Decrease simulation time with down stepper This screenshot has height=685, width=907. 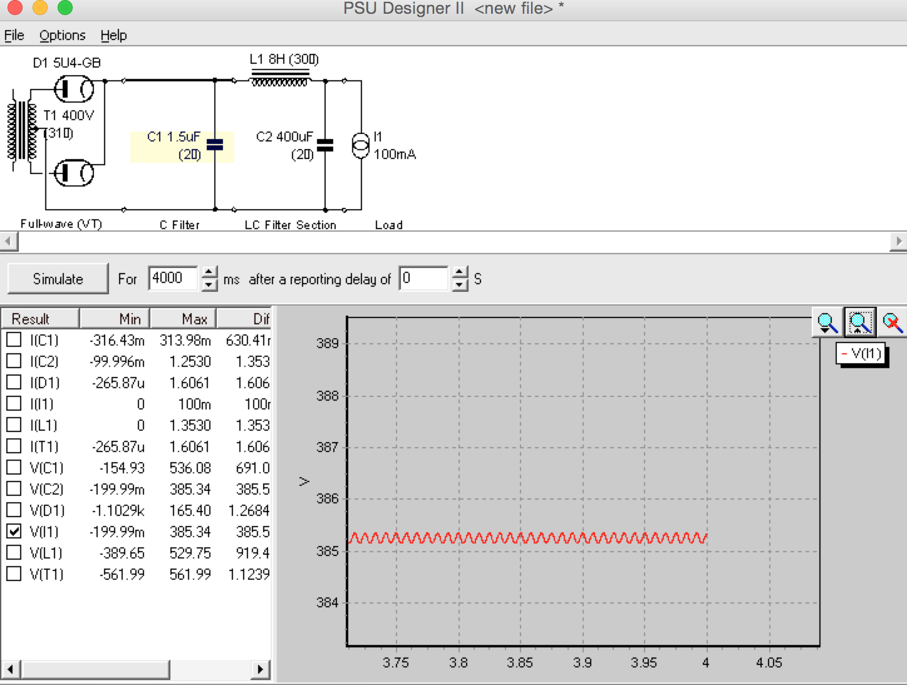pos(209,285)
